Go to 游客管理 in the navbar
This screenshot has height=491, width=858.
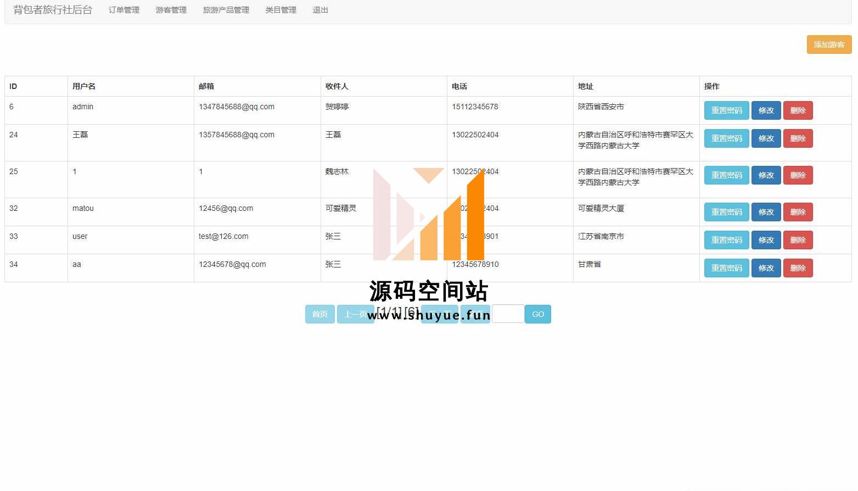171,10
